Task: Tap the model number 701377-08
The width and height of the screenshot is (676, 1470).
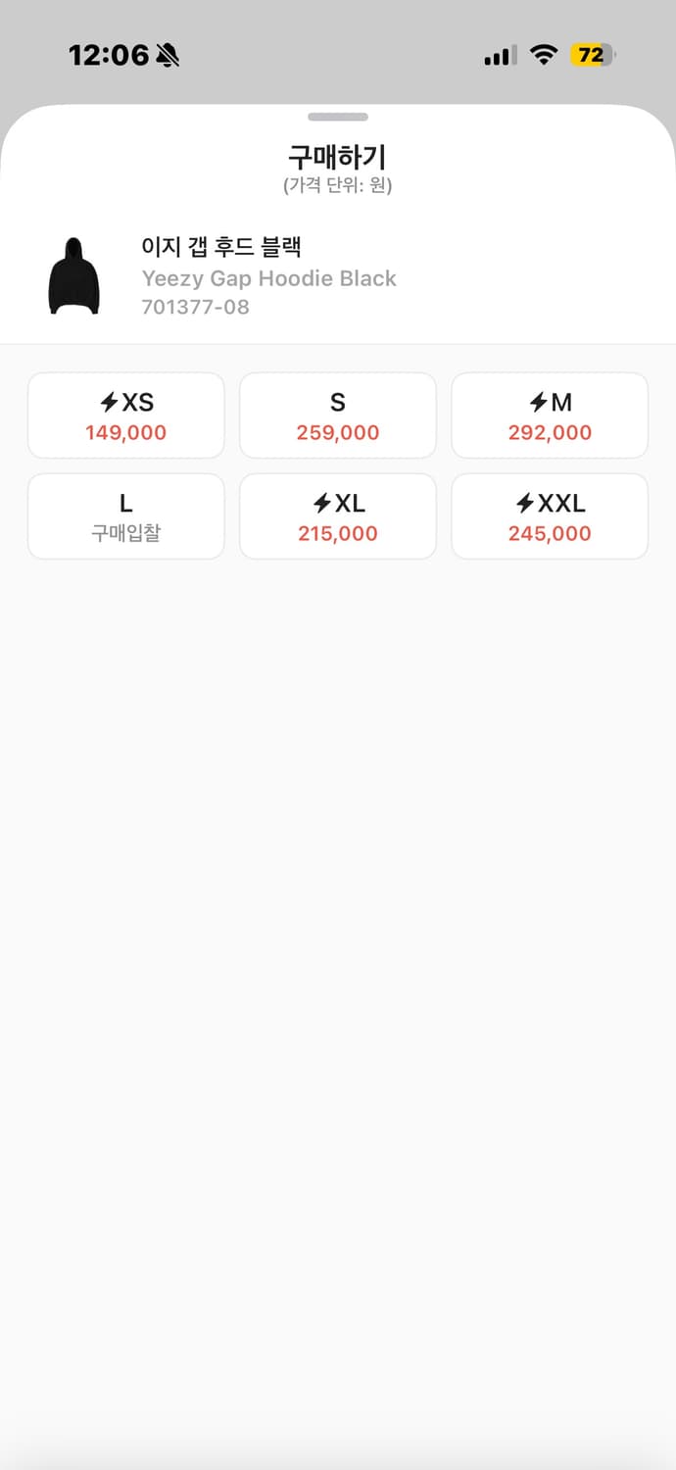Action: (x=196, y=307)
